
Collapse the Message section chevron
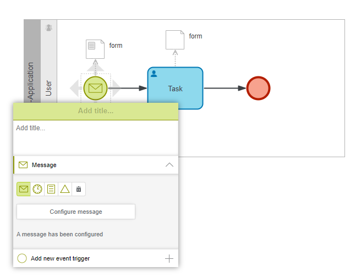pos(169,165)
